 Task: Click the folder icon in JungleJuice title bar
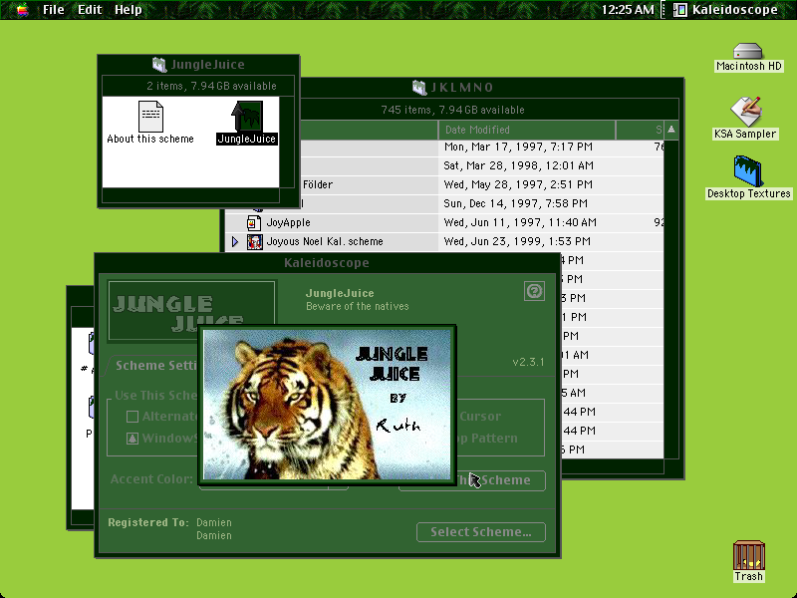click(x=159, y=65)
